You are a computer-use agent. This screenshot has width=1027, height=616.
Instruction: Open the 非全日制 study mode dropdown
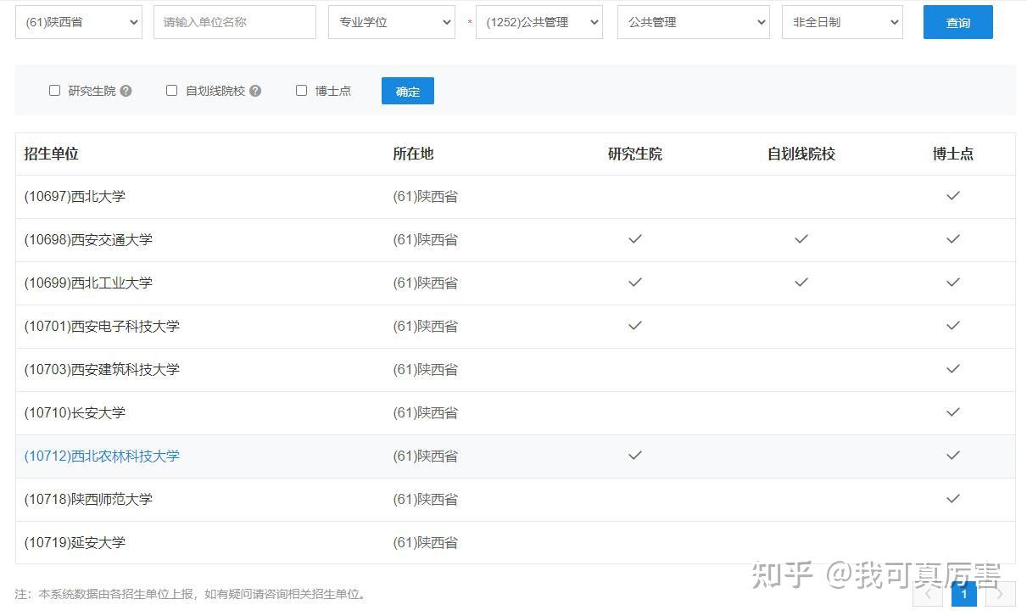pyautogui.click(x=842, y=22)
